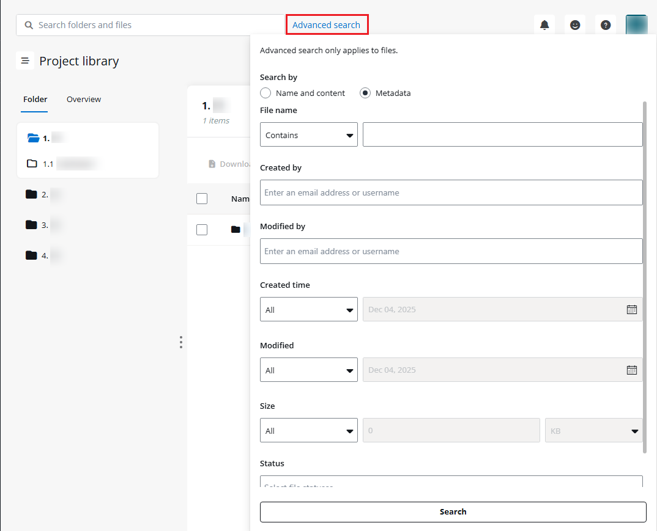Viewport: 657px width, 531px height.
Task: Toggle the hamburger menu beside Project library
Action: [25, 61]
